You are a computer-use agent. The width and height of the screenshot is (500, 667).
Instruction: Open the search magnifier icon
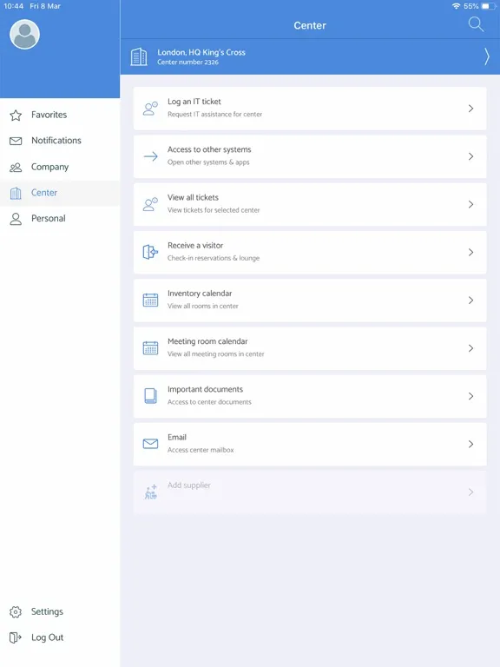476,24
